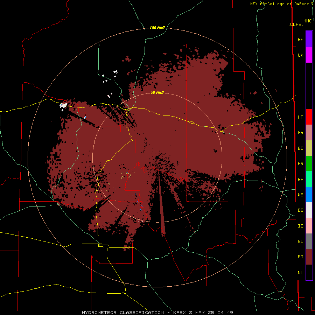Image resolution: width=315 pixels, height=315 pixels.
Task: Click the HA red legend swatch
Action: pyautogui.click(x=309, y=117)
